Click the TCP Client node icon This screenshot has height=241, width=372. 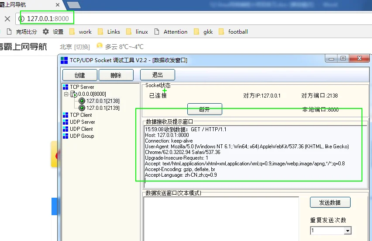coord(65,115)
